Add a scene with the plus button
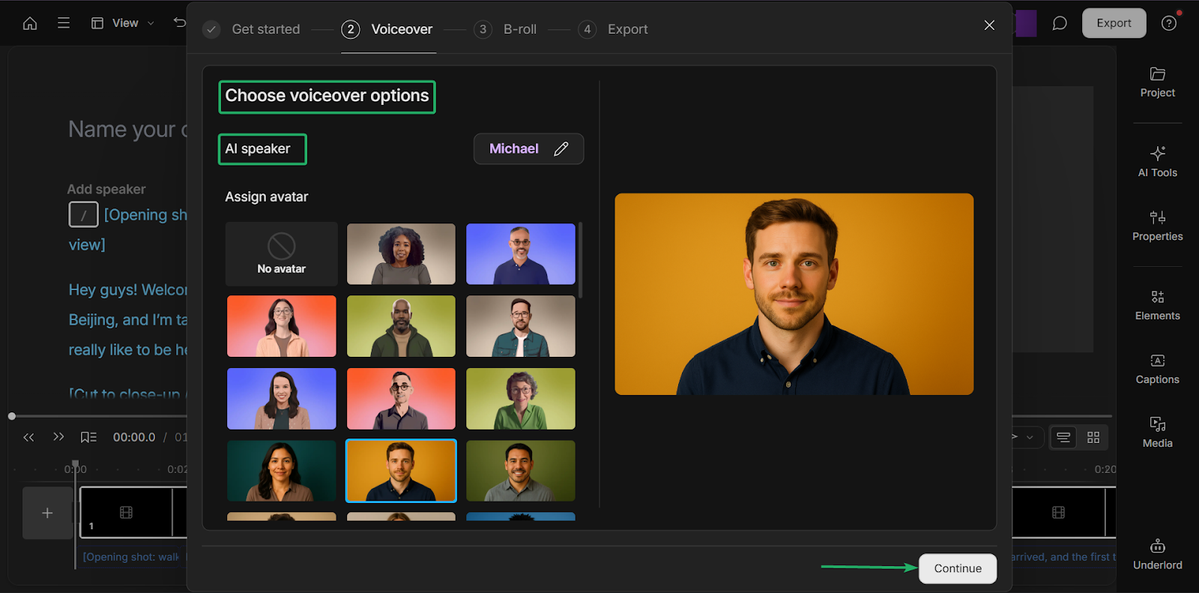Viewport: 1199px width, 593px height. pyautogui.click(x=47, y=513)
